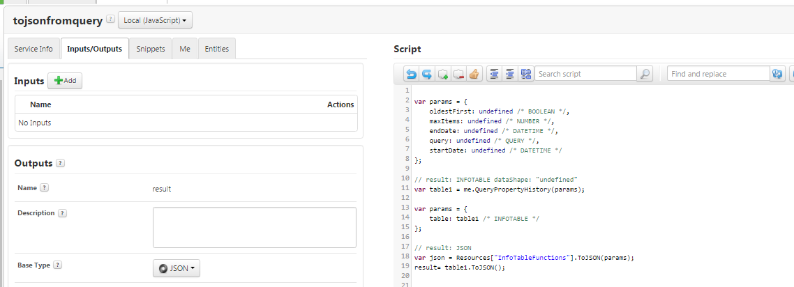Click the 'No Inputs' row text
Image resolution: width=794 pixels, height=287 pixels.
pyautogui.click(x=34, y=123)
